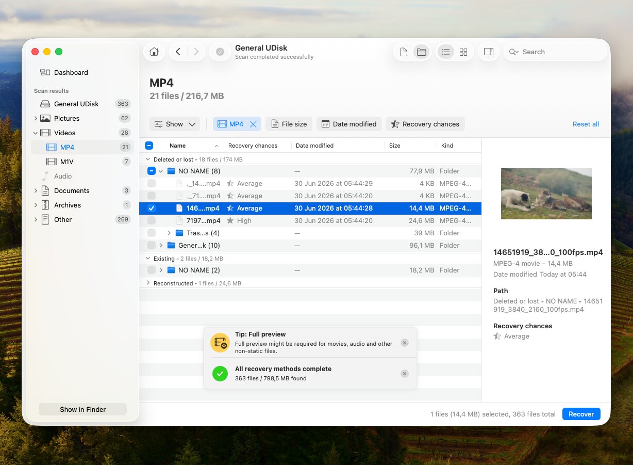Open Recovery chances filter
The image size is (633, 465).
[425, 124]
